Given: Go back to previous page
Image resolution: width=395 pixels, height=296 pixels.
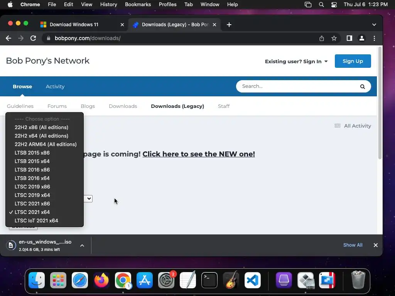Looking at the screenshot, I should coord(8,38).
